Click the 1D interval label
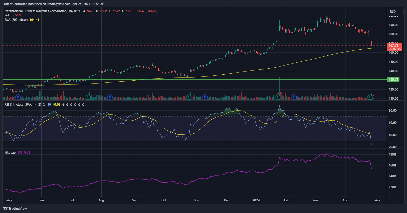 point(70,11)
